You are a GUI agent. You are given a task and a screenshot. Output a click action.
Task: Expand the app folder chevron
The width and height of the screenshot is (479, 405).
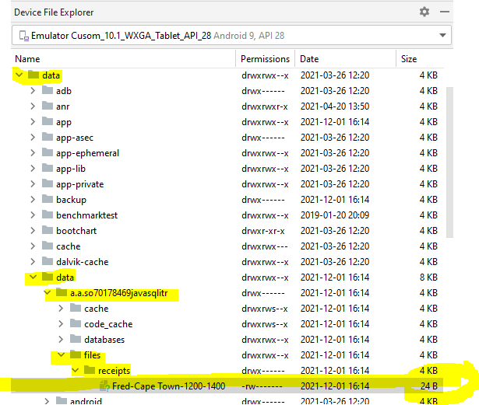point(33,122)
